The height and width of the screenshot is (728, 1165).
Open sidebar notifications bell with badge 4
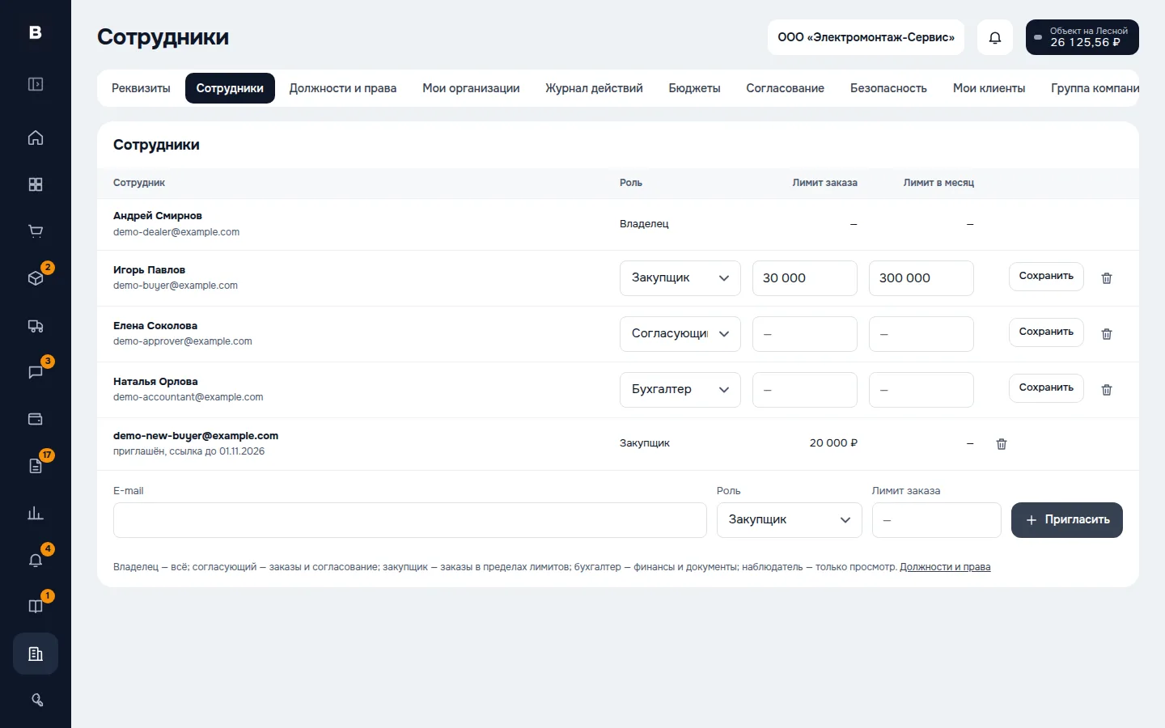[x=36, y=560]
